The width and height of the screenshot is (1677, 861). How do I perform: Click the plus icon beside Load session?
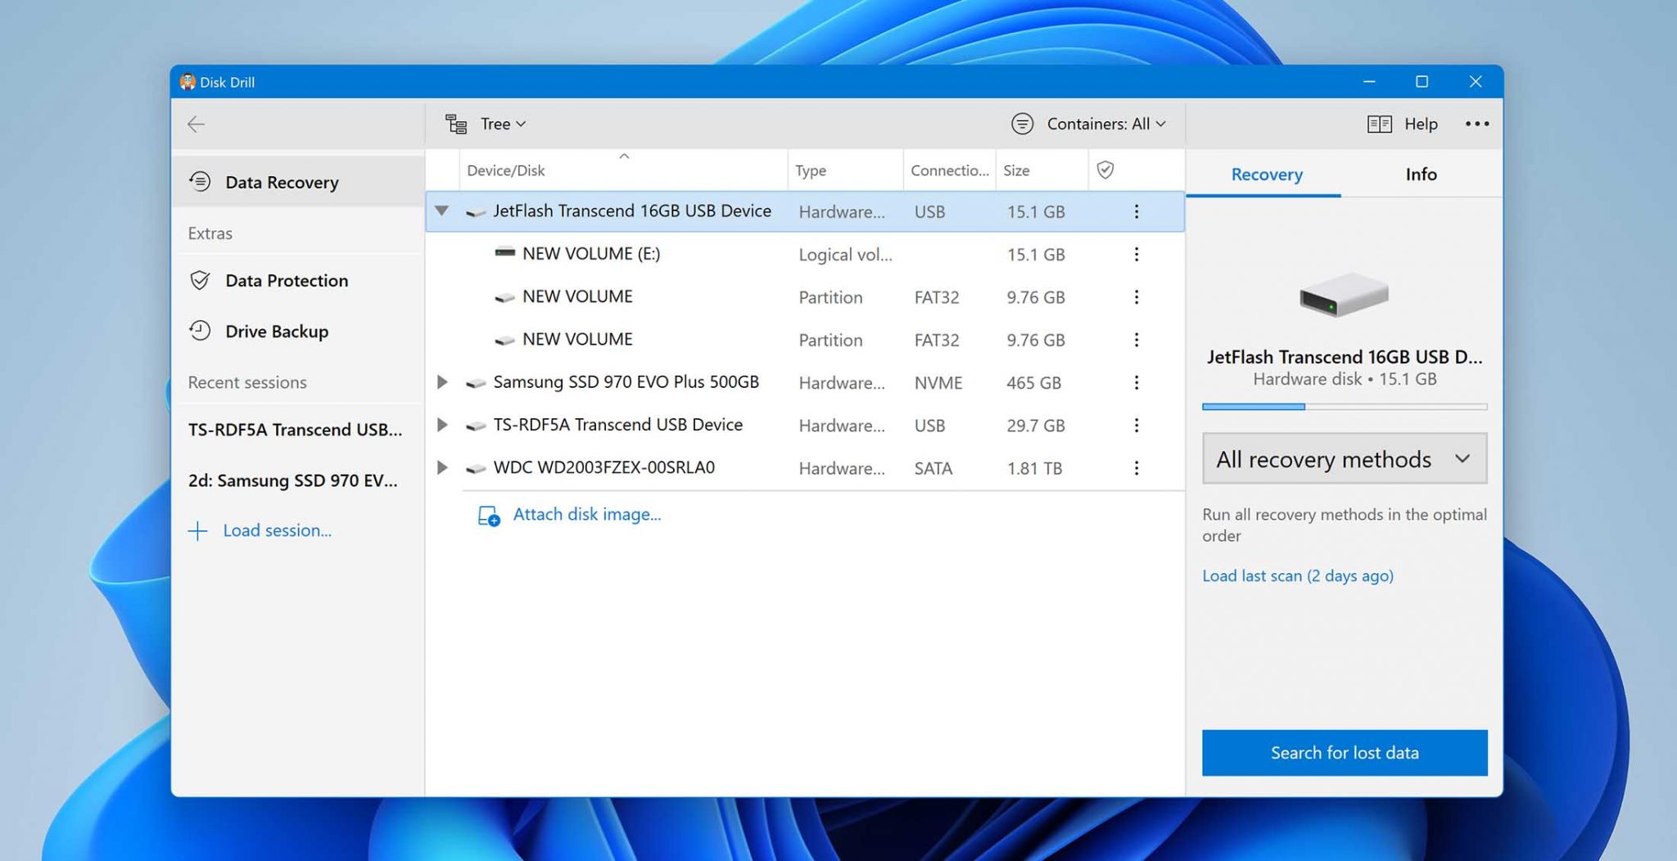click(197, 531)
